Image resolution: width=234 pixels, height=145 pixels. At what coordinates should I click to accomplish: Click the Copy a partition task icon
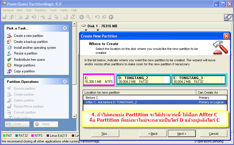coord(9,71)
